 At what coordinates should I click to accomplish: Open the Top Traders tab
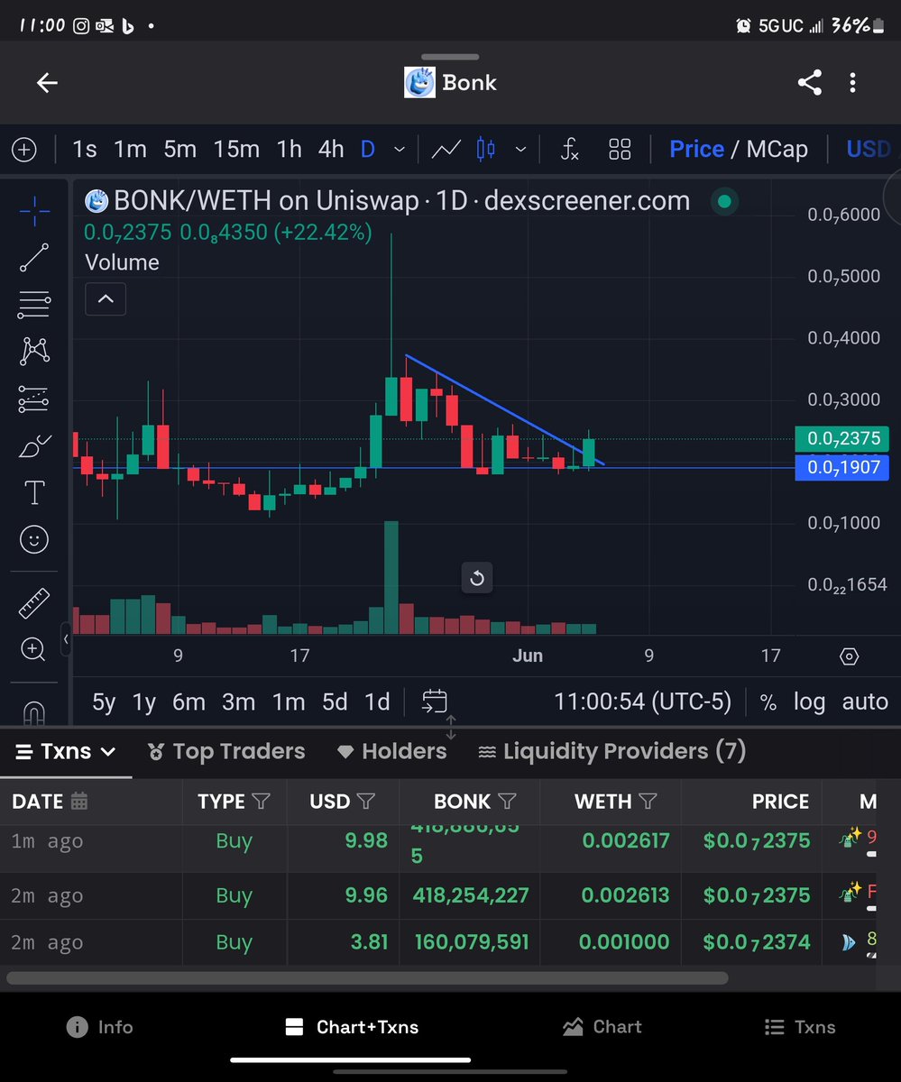(x=226, y=751)
